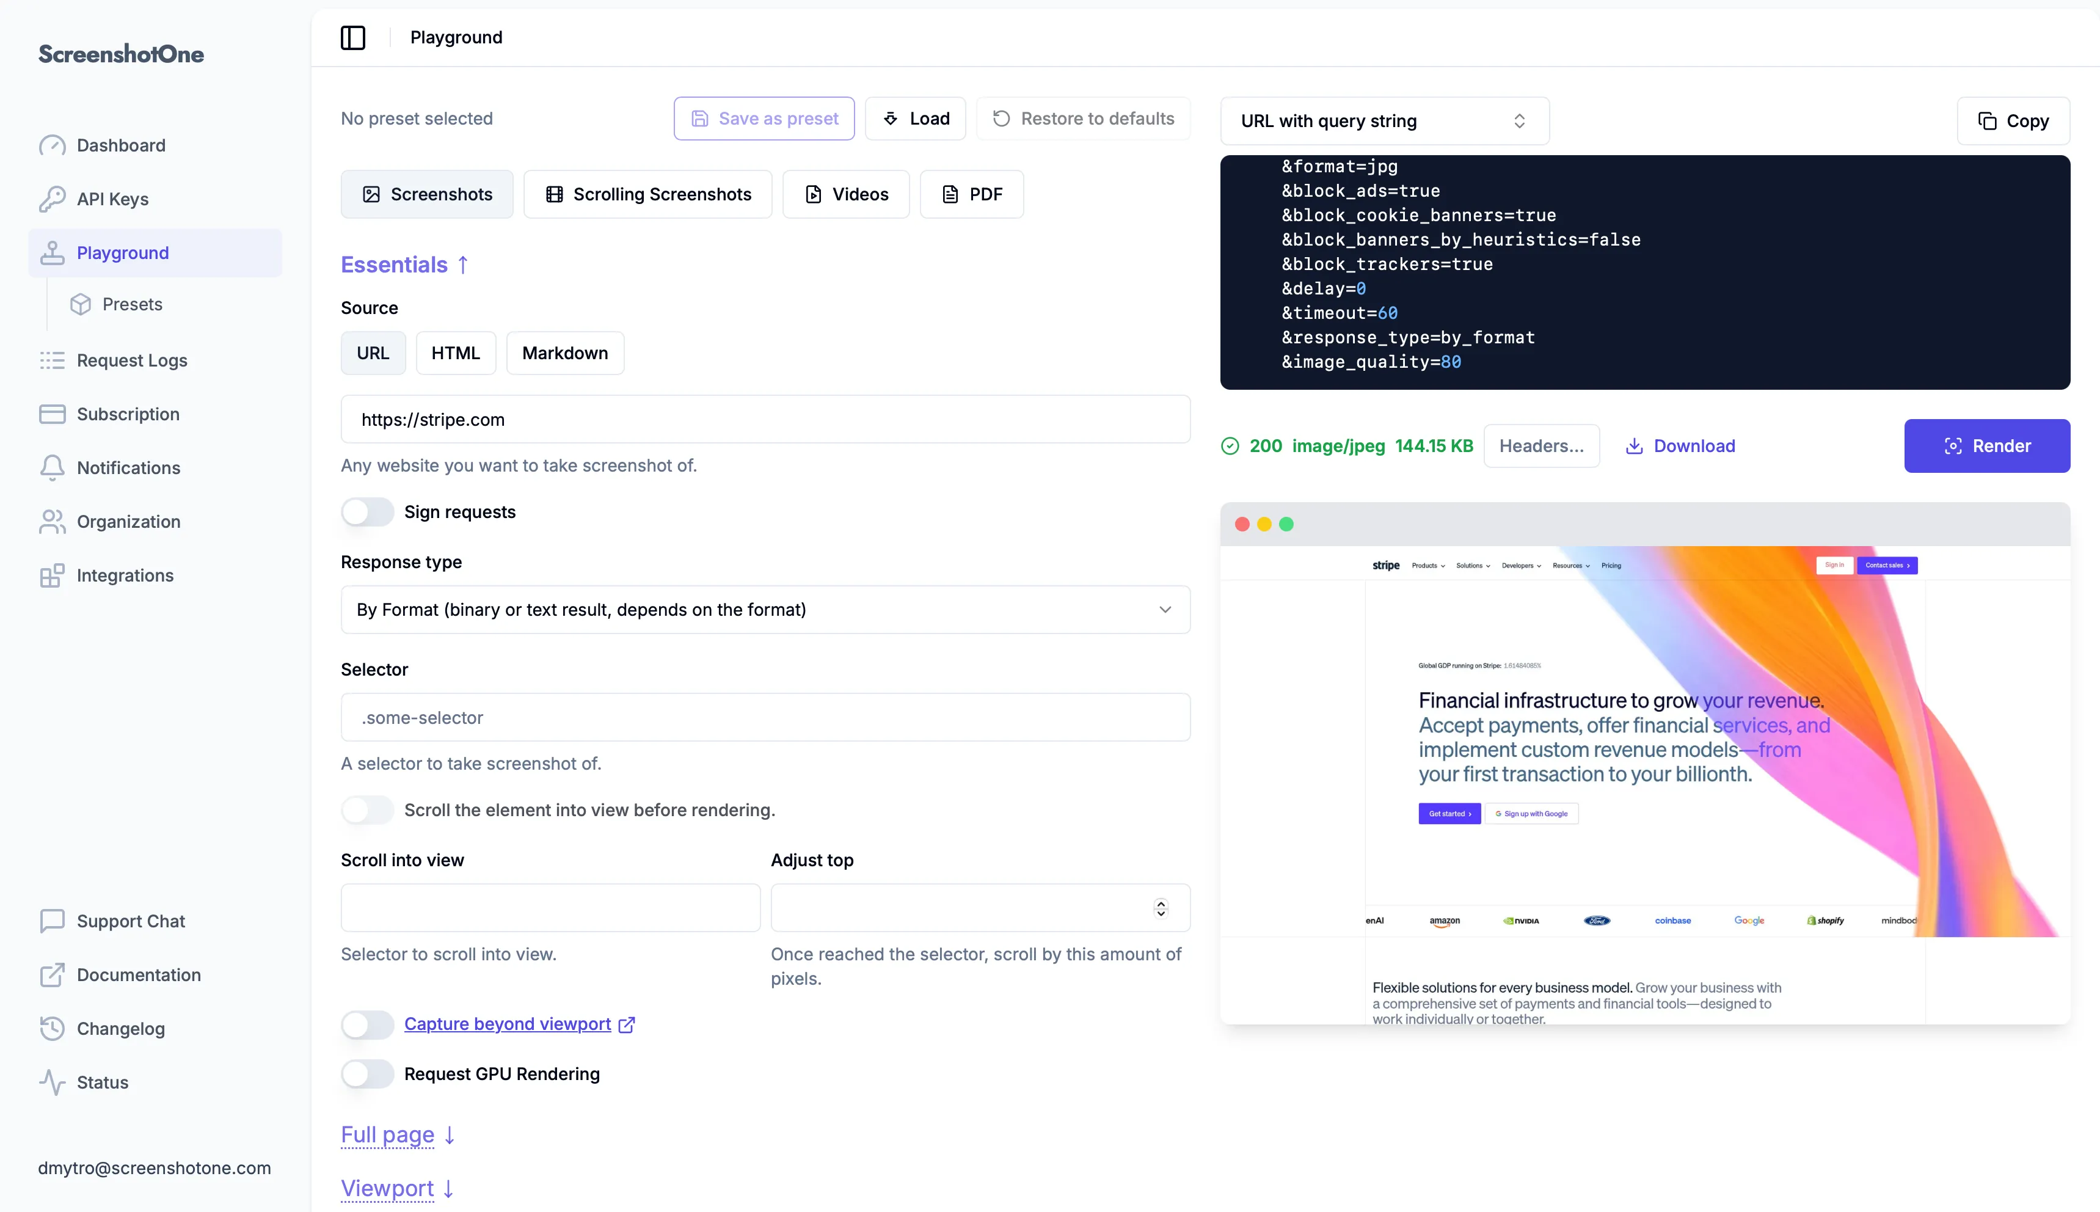2100x1212 pixels.
Task: Open Request Logs from the sidebar icon
Action: click(51, 360)
